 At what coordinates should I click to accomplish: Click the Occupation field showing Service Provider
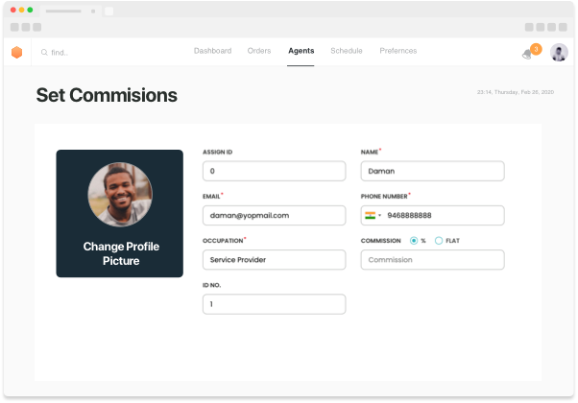click(x=274, y=260)
